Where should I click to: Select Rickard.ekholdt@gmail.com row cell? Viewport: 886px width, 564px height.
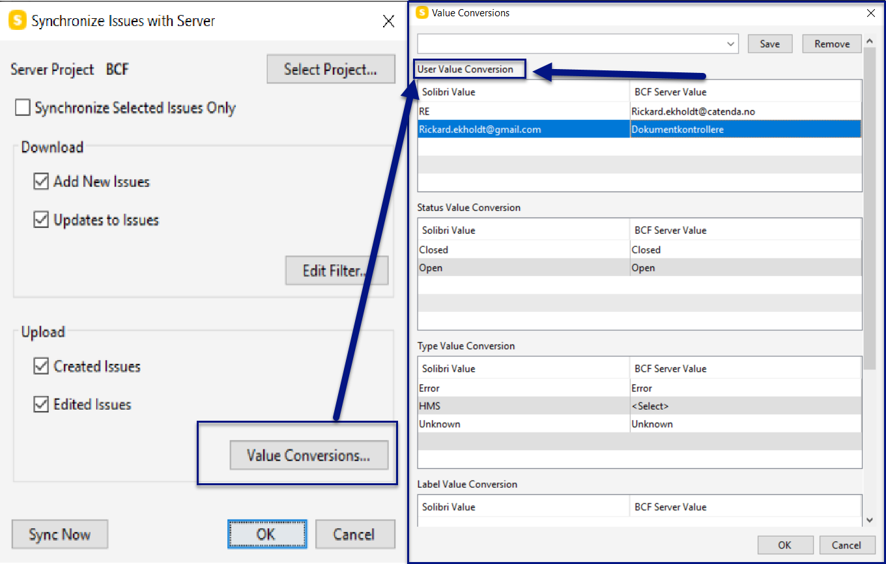click(524, 129)
